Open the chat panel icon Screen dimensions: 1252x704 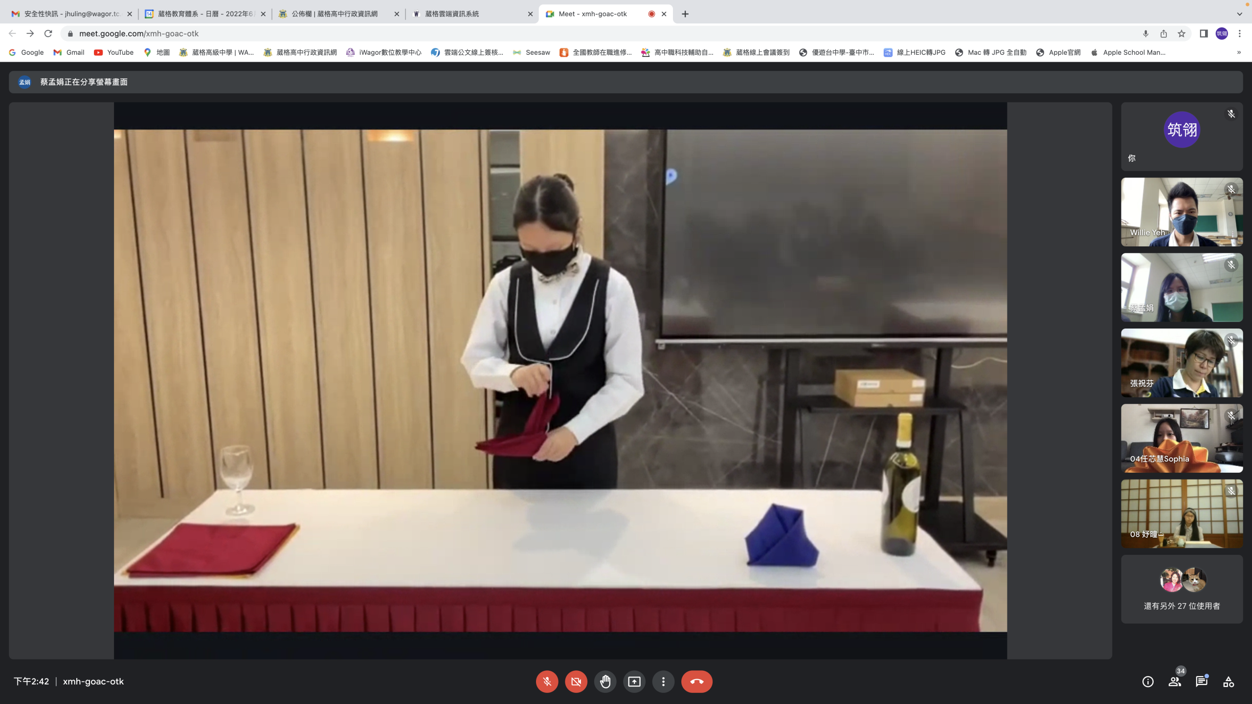click(1202, 682)
